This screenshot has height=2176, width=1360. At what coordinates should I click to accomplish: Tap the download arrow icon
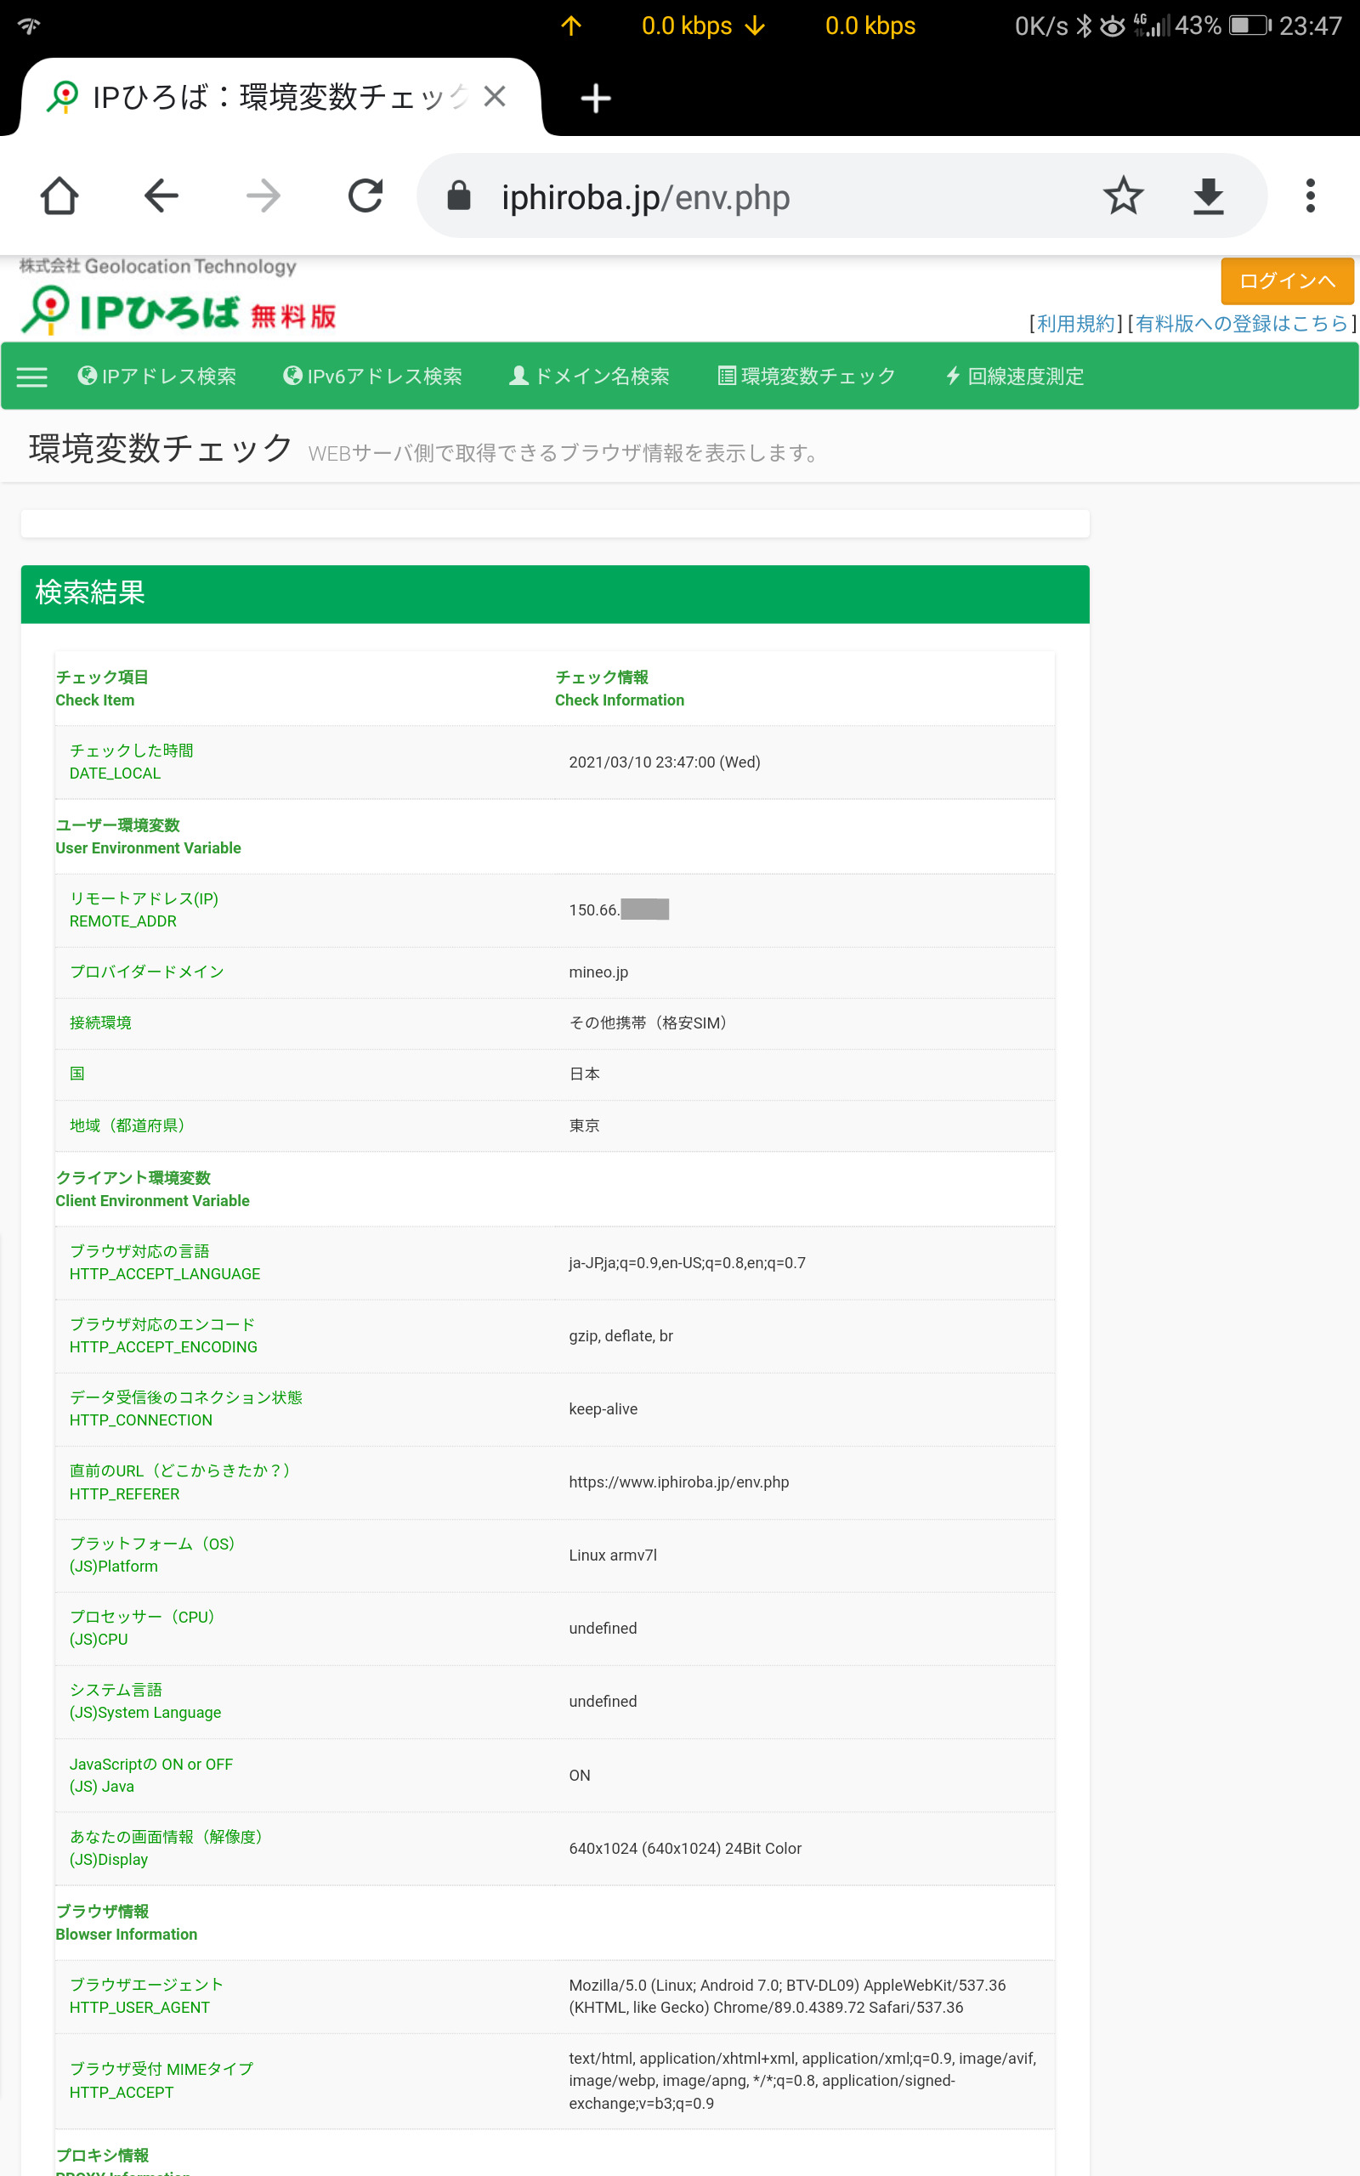(1208, 196)
